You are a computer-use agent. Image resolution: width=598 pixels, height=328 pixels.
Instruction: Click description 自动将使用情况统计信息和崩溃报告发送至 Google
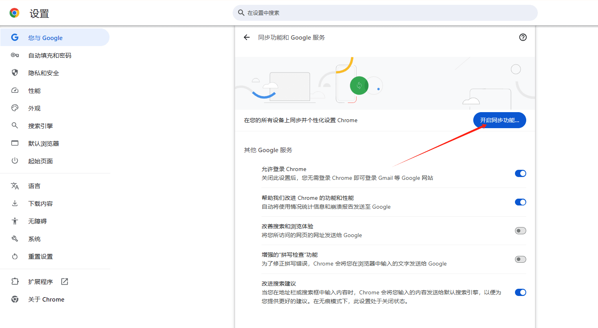(x=326, y=207)
